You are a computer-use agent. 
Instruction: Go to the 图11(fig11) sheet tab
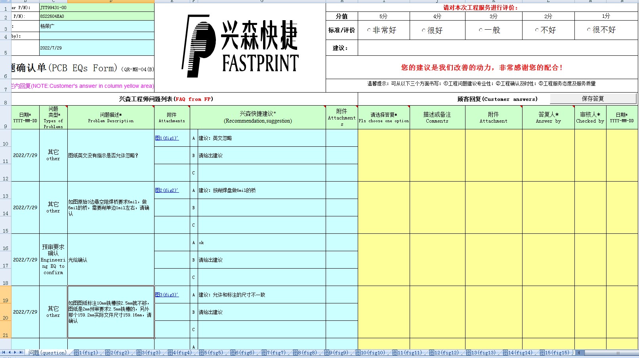point(407,352)
